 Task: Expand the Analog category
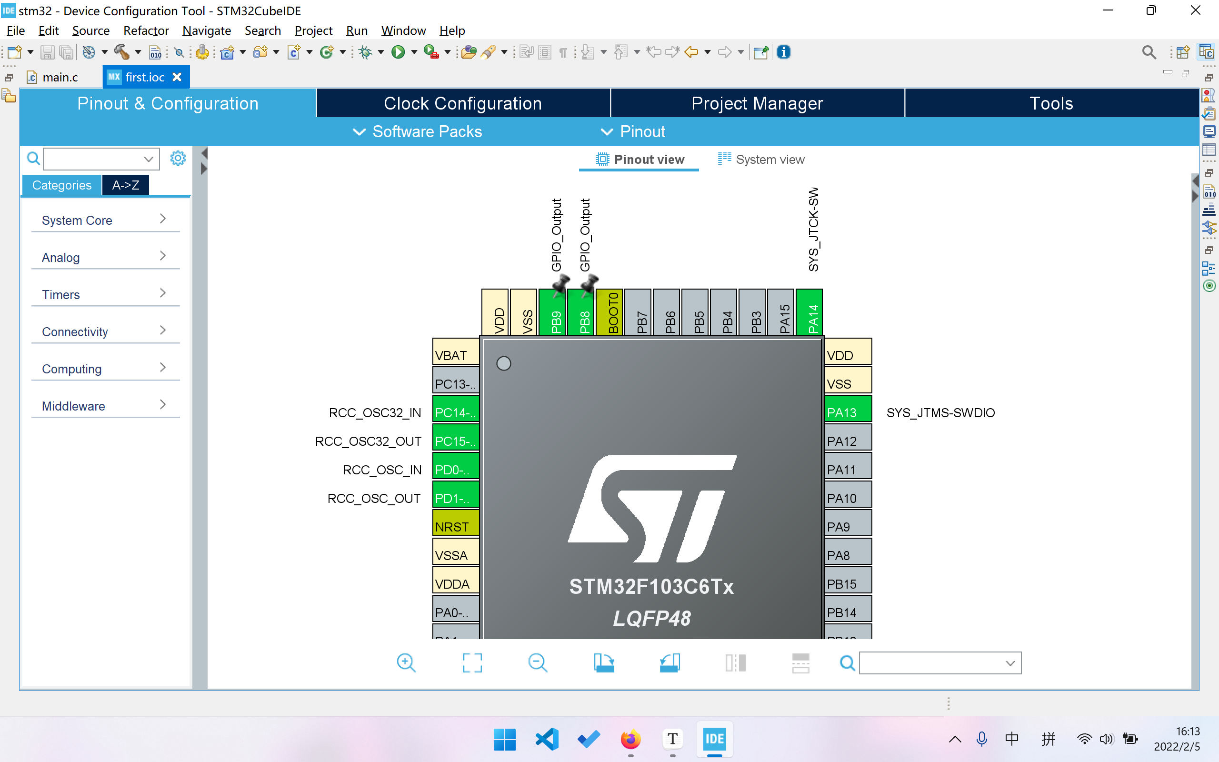[105, 258]
